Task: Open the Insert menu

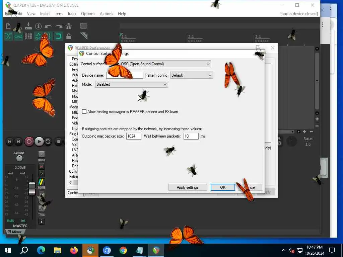Action: pyautogui.click(x=45, y=13)
